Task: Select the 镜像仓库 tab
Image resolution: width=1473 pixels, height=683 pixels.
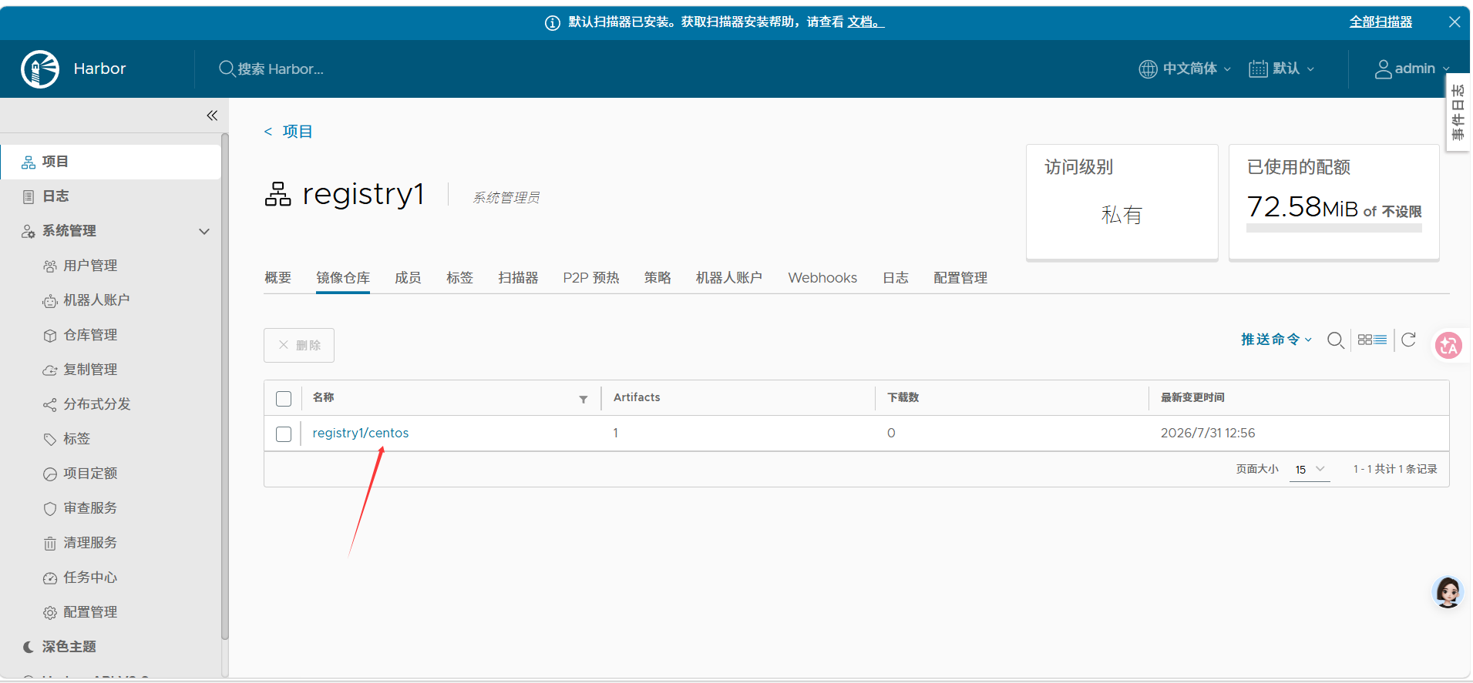Action: coord(343,278)
